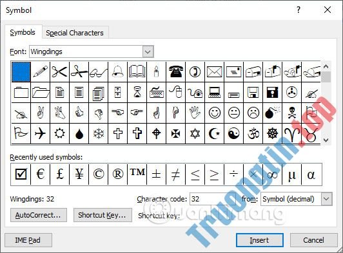Choose the snowflake symbol

pyautogui.click(x=98, y=133)
